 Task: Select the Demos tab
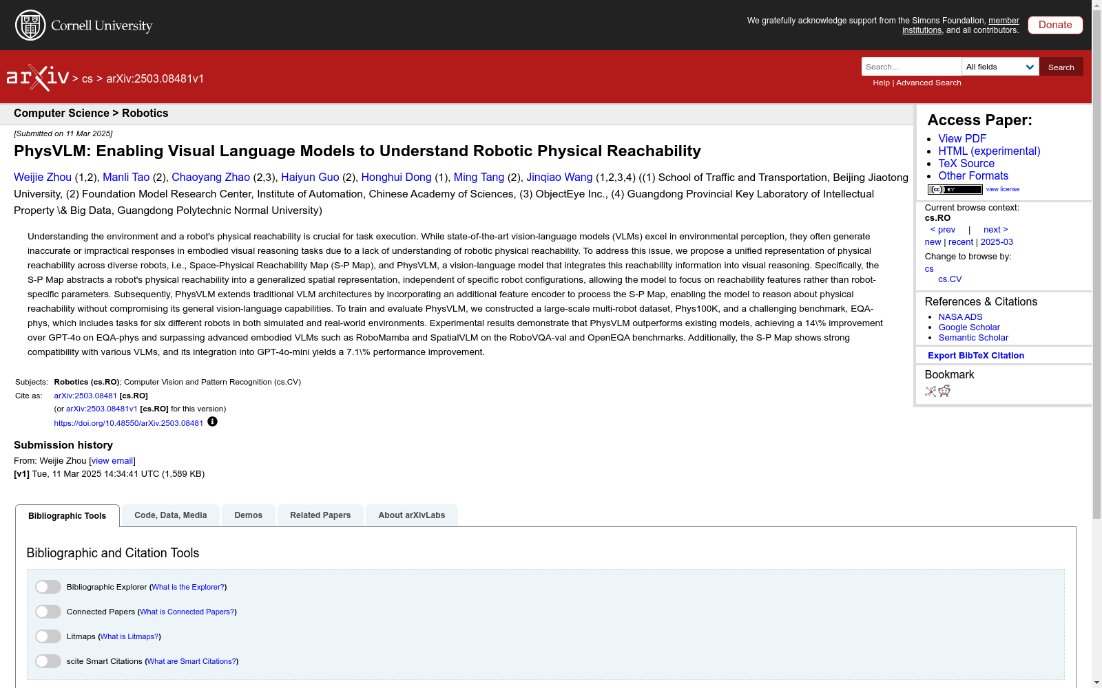point(249,515)
